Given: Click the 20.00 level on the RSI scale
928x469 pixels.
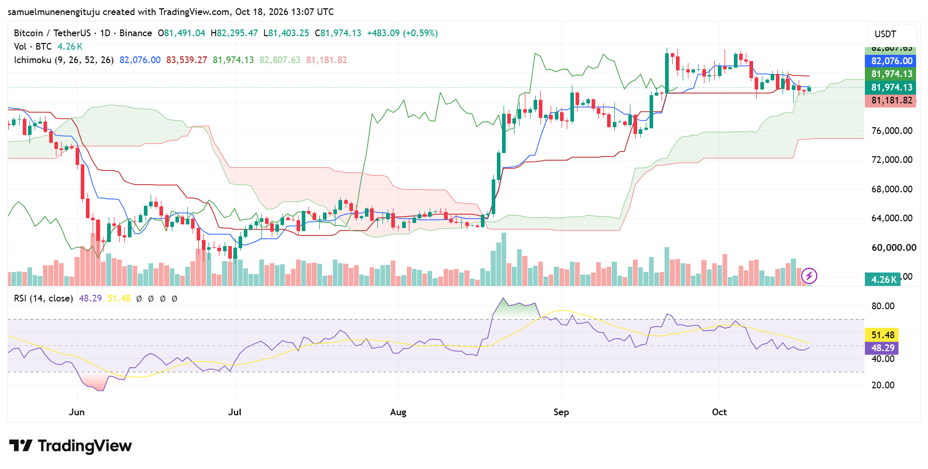Looking at the screenshot, I should tap(883, 385).
